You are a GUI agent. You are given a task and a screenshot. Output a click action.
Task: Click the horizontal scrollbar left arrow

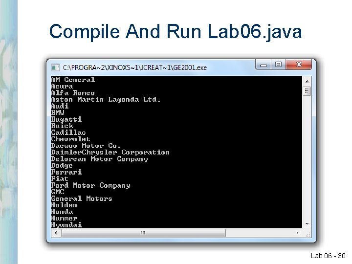56,233
